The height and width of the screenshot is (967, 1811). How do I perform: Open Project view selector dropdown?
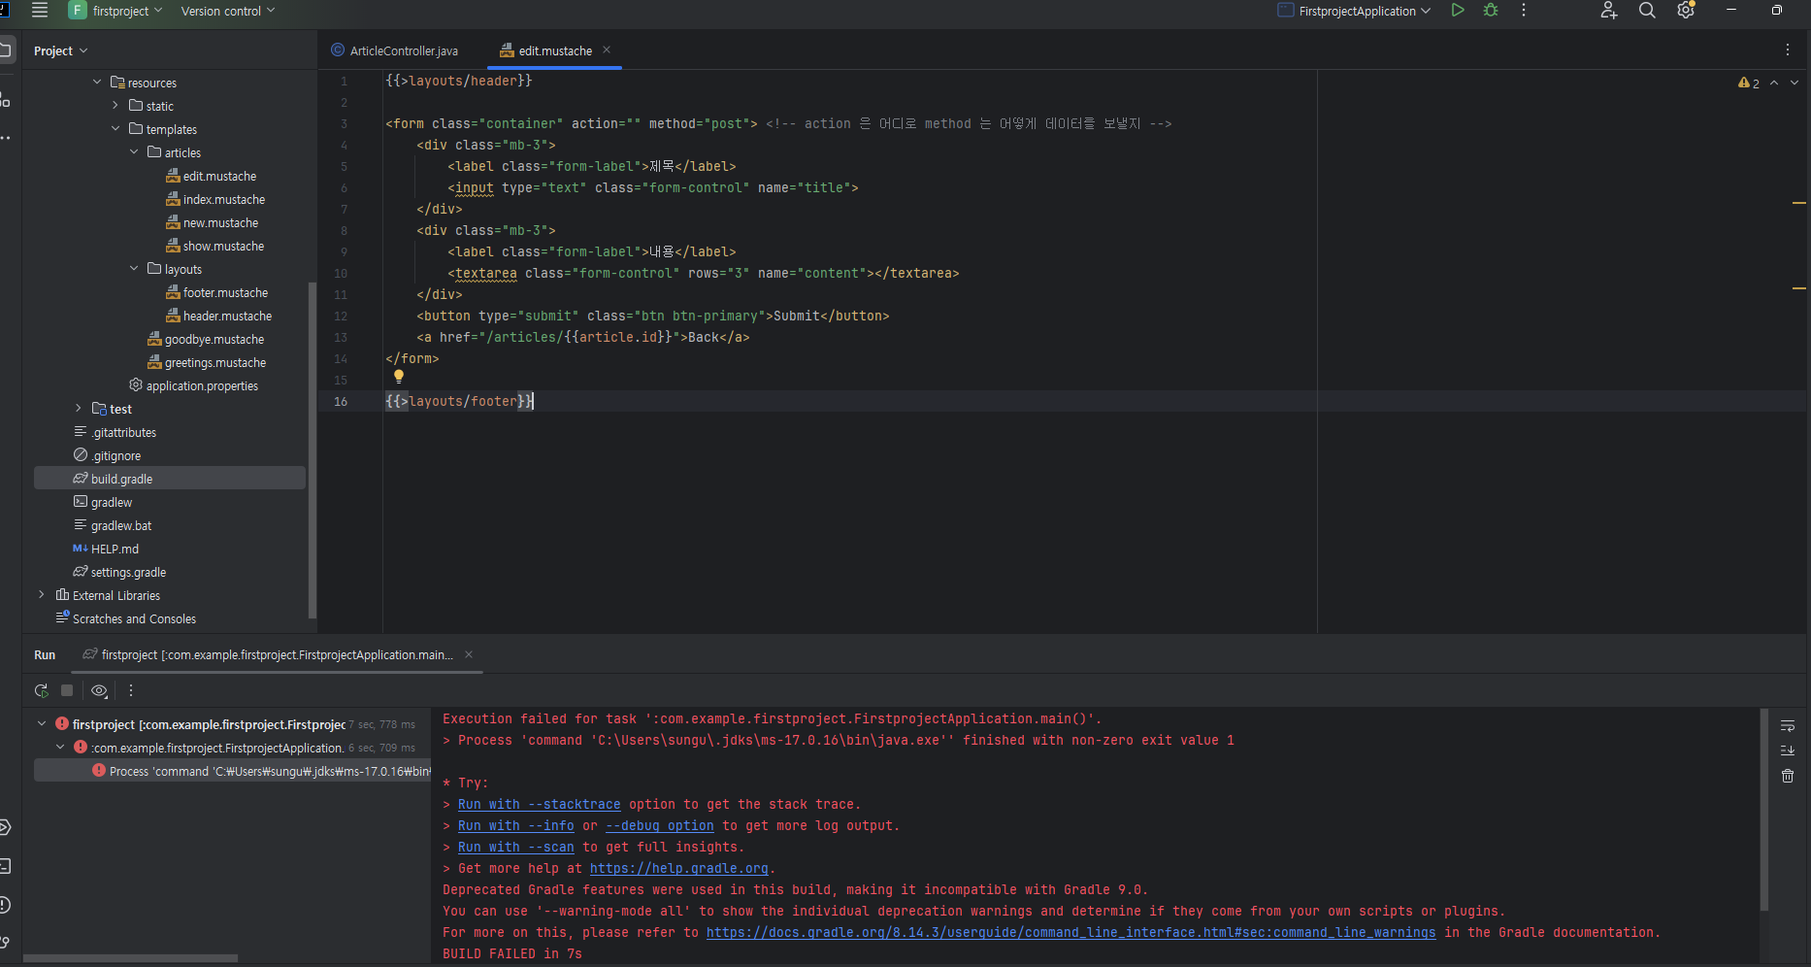pyautogui.click(x=60, y=50)
